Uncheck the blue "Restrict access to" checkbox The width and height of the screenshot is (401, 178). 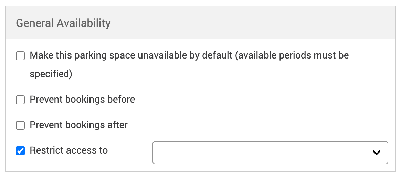click(21, 151)
